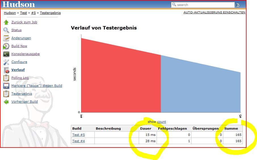Open the #5 build breadcrumb
Viewport: 257px width, 160px height.
click(33, 13)
